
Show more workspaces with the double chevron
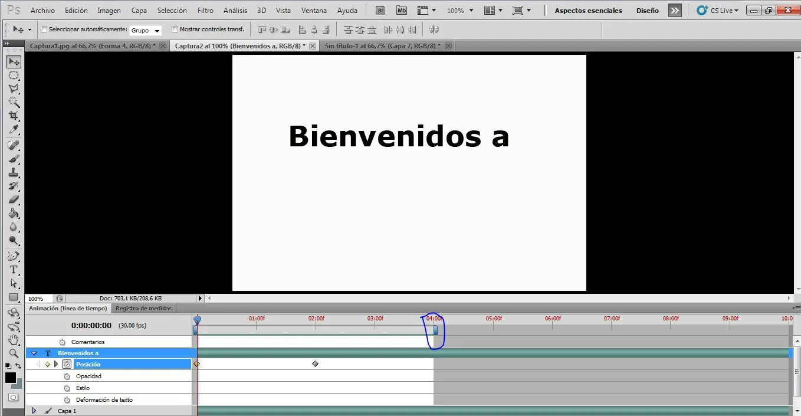click(675, 11)
